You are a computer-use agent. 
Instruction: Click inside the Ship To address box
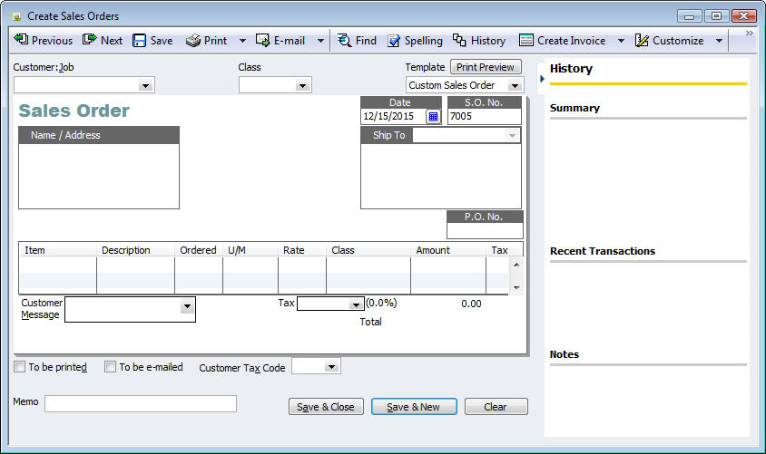[x=441, y=176]
